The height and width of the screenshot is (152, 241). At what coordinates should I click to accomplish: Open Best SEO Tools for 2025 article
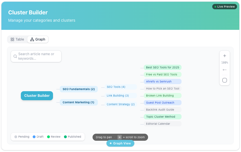(163, 67)
